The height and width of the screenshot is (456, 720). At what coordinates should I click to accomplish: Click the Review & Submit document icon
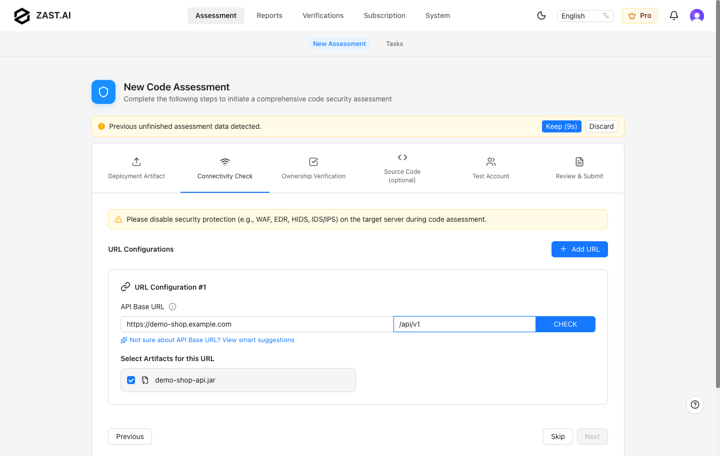[x=579, y=162]
